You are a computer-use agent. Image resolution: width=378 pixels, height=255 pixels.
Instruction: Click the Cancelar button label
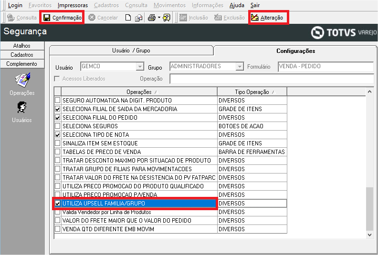[x=107, y=18]
